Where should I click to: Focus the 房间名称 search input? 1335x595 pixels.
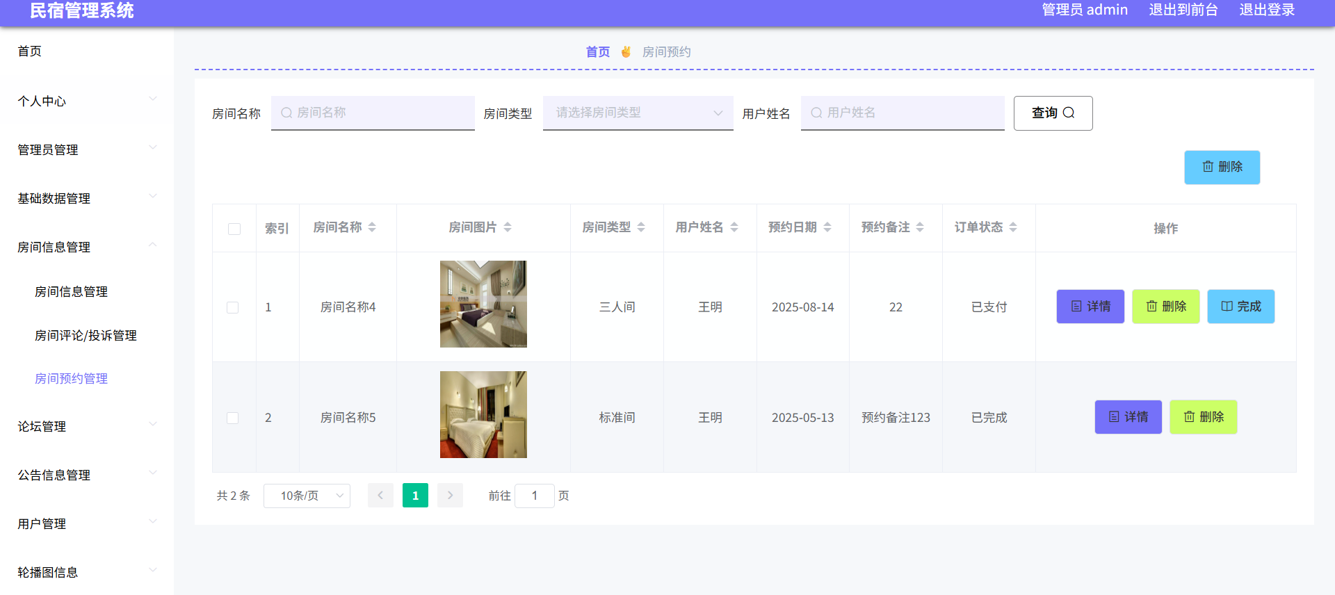click(373, 113)
